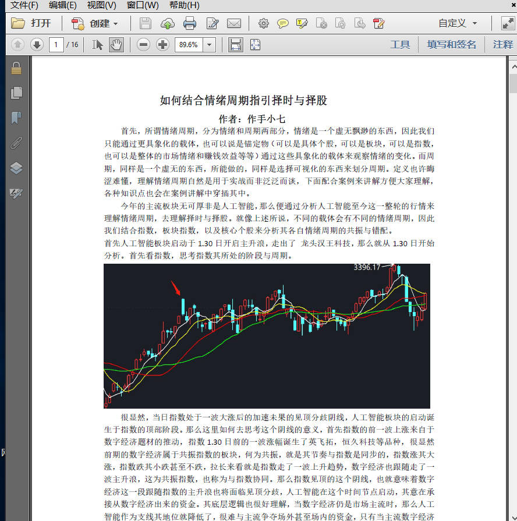Viewport: 517px width, 521px height.
Task: Click the vertical scrollbar thumb
Action: [514, 83]
